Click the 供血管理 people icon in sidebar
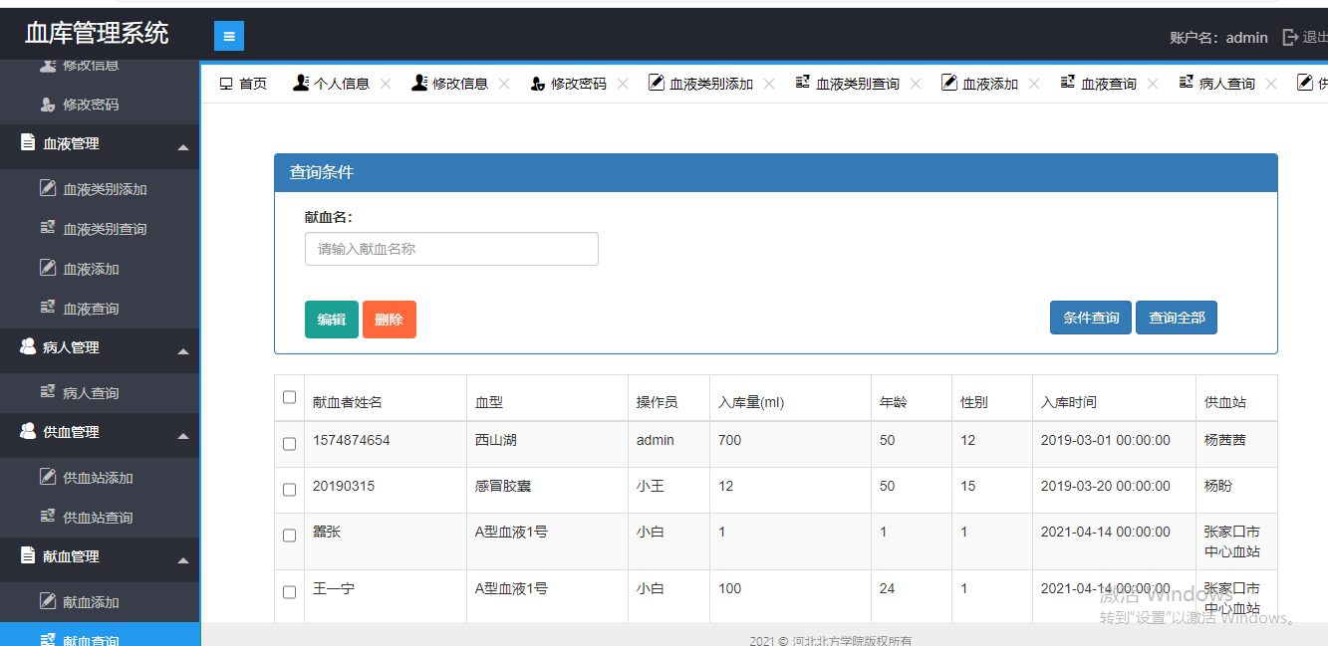Image resolution: width=1328 pixels, height=646 pixels. 28,432
